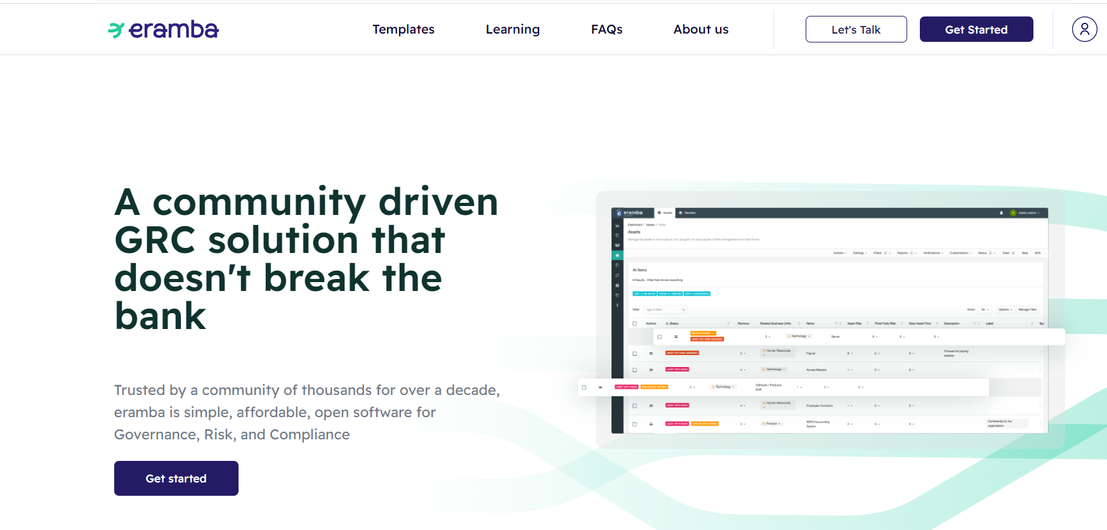1107x530 pixels.
Task: Click the Get started hero button
Action: (x=176, y=478)
